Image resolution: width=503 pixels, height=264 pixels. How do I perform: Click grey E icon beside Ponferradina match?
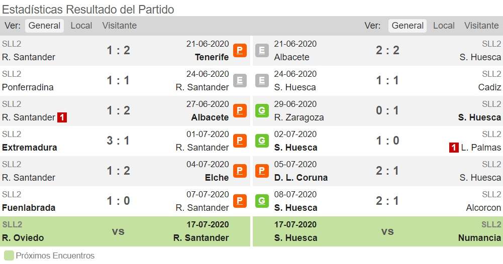240,80
